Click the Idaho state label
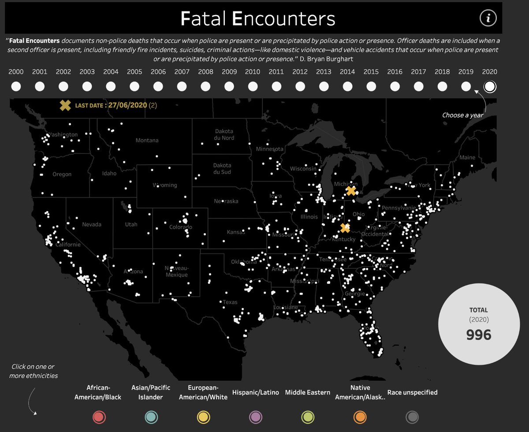 [109, 173]
